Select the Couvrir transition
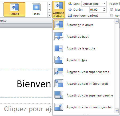The height and width of the screenshot is (116, 120). pos(14,10)
